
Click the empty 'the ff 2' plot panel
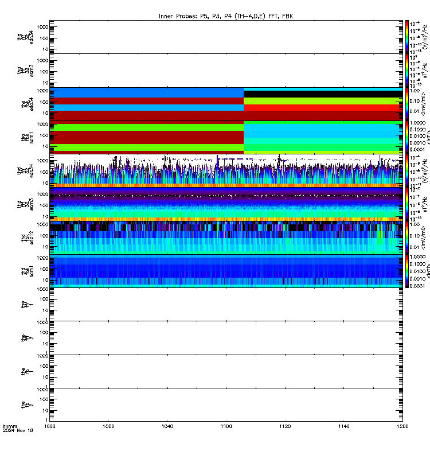[x=226, y=338]
